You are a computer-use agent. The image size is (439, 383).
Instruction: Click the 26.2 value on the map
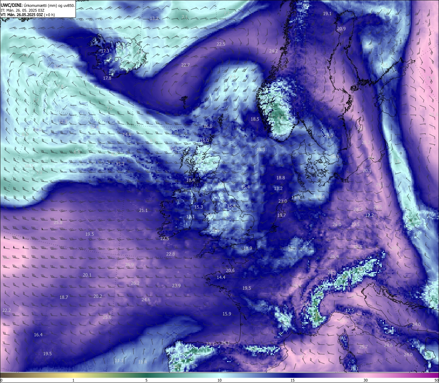pos(135,283)
